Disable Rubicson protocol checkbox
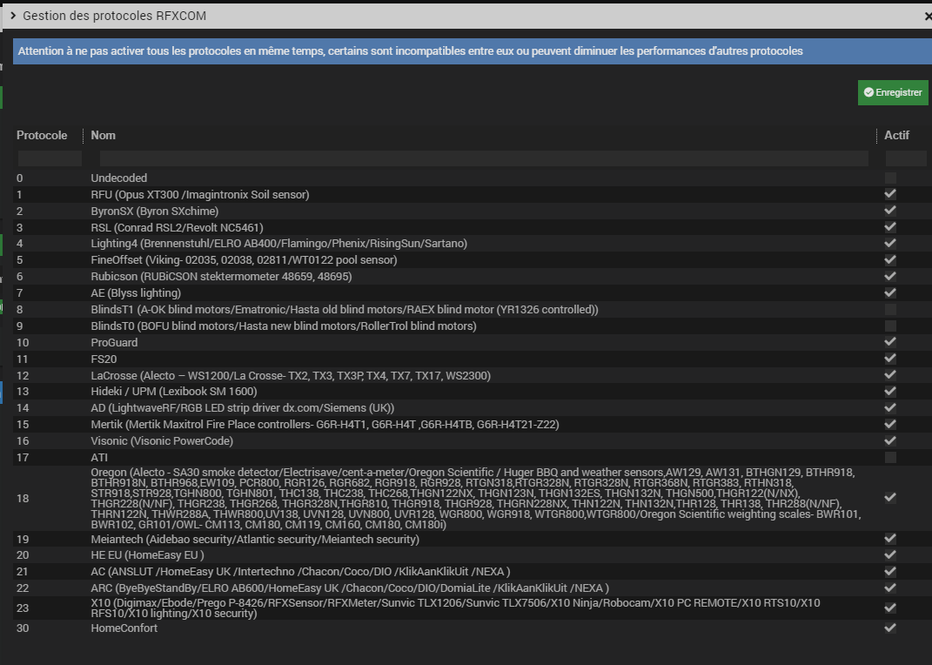932x665 pixels. tap(890, 276)
